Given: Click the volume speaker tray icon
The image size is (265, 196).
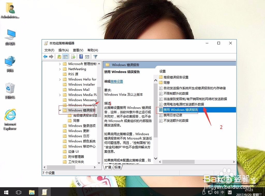Looking at the screenshot, I should click(x=216, y=192).
